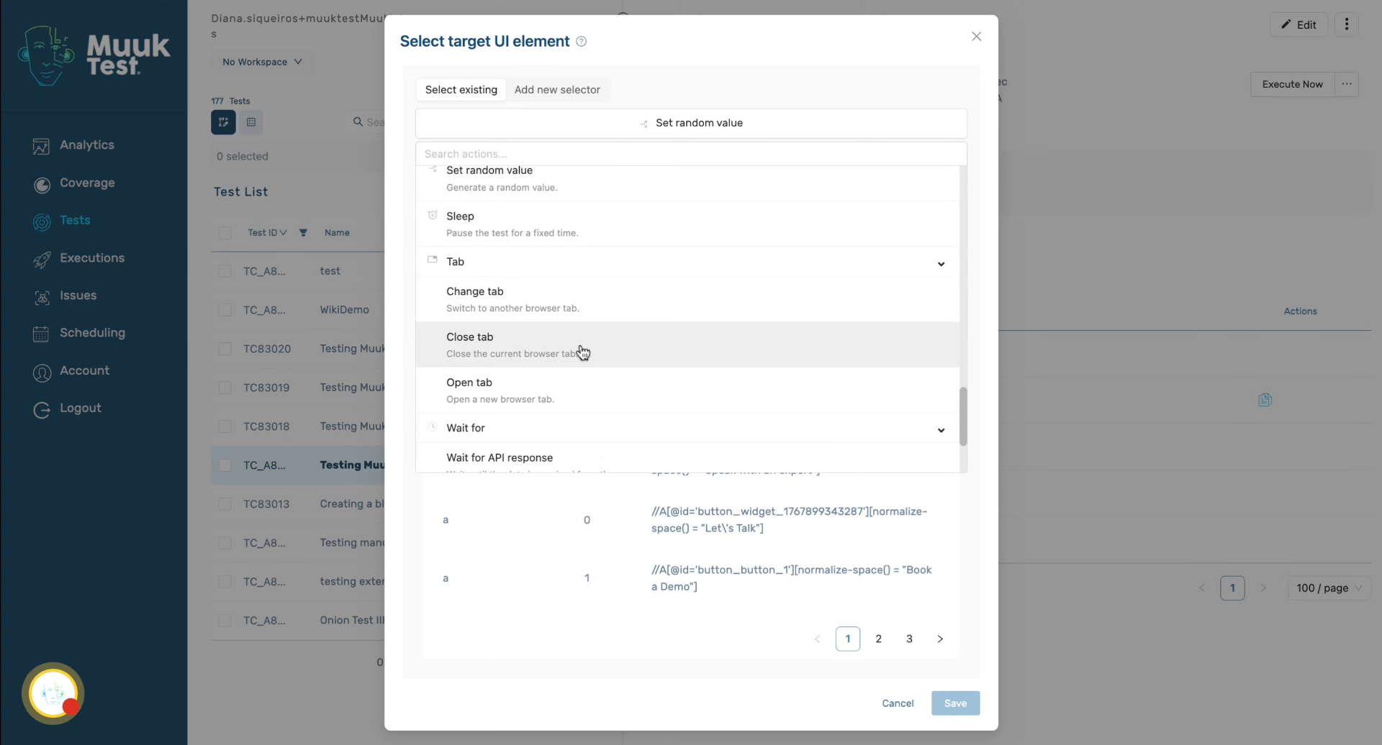
Task: Click the action list vertical scrollbar thumb
Action: tap(963, 416)
